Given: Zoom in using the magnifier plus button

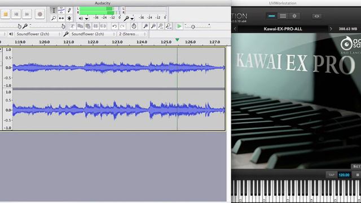Looking at the screenshot, I should (146, 27).
